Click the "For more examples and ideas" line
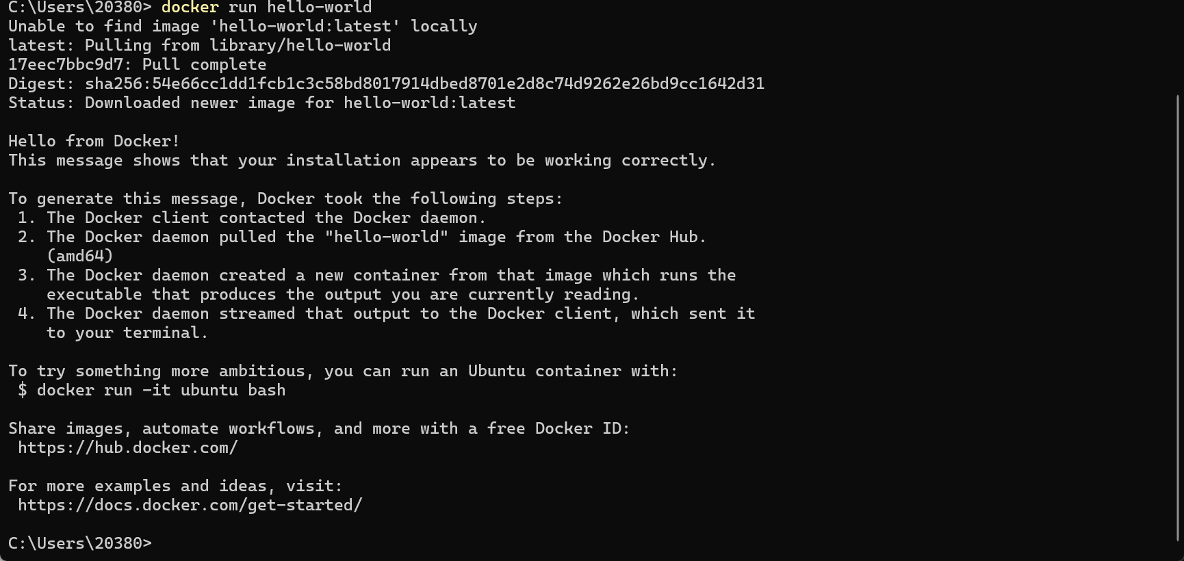The height and width of the screenshot is (561, 1184). coord(175,486)
